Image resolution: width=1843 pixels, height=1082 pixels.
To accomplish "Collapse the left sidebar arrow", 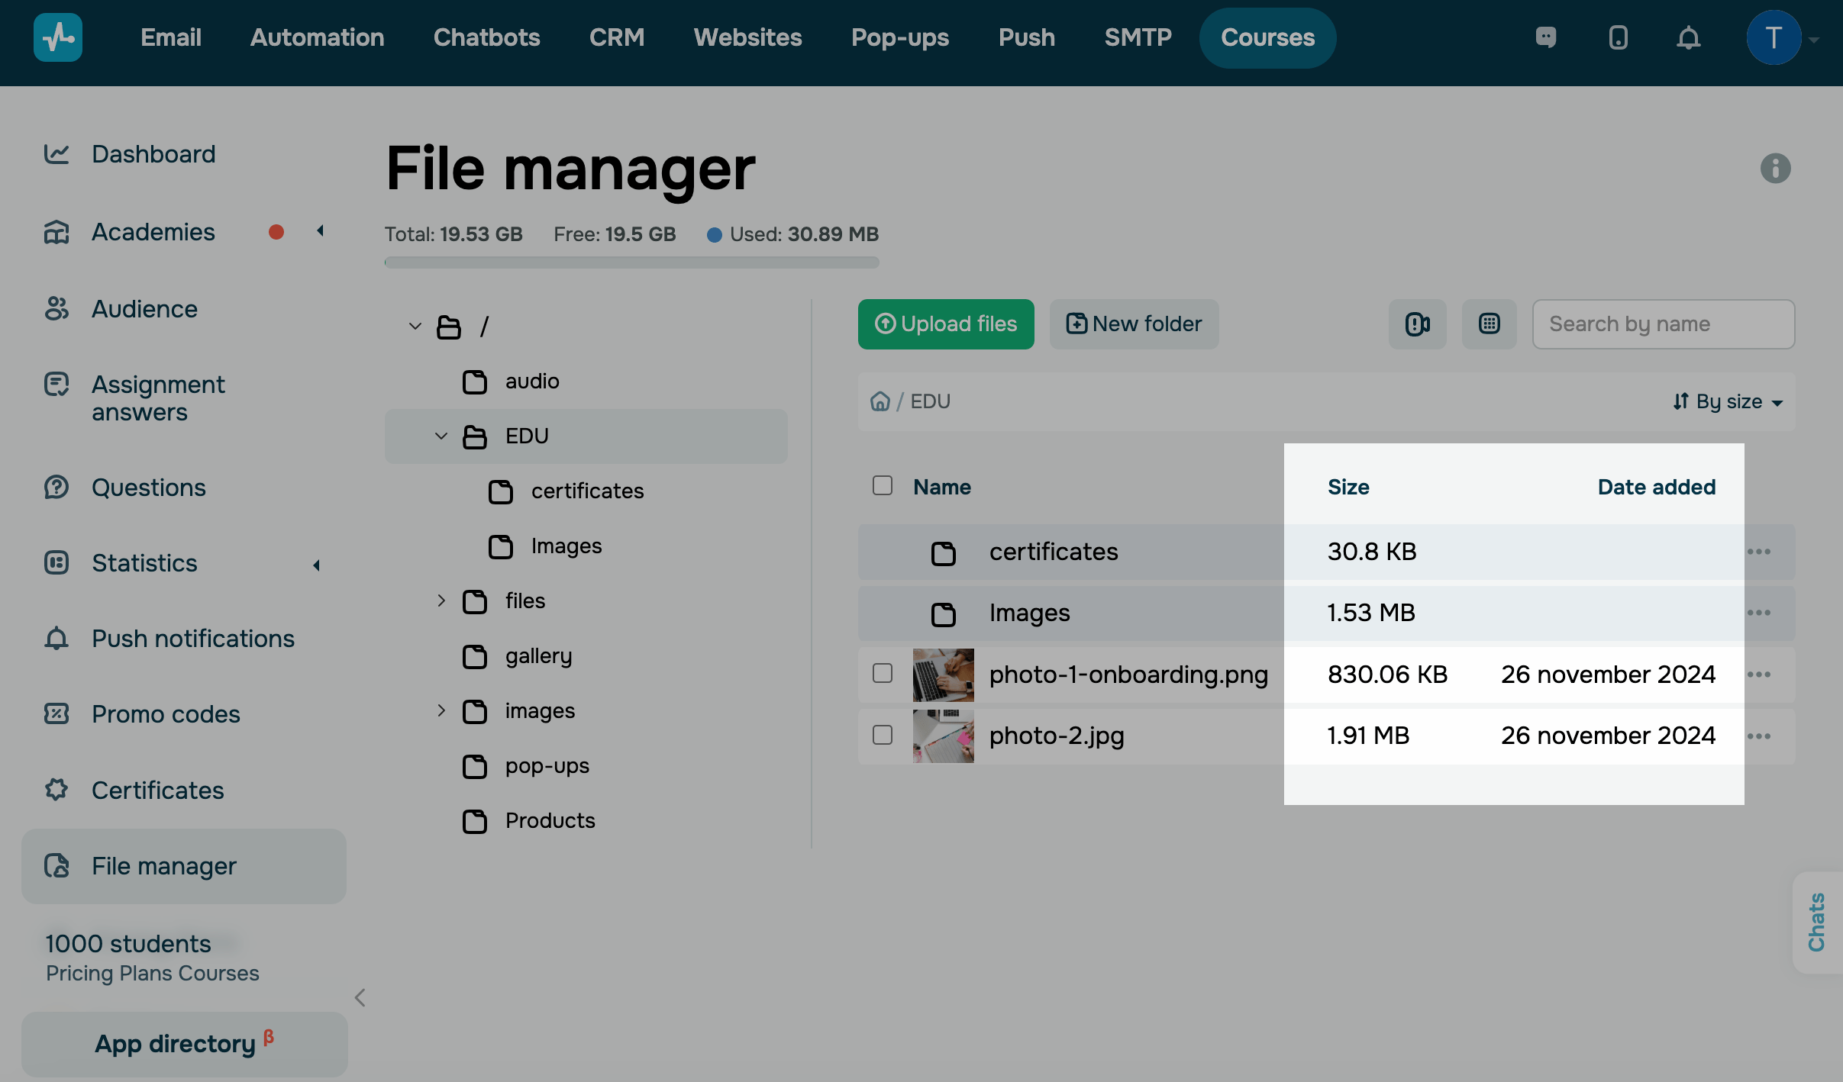I will [x=360, y=997].
